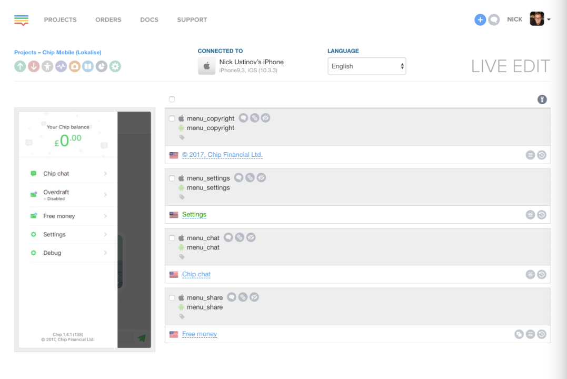
Task: Edit the Chip chat translation link
Action: click(x=196, y=274)
